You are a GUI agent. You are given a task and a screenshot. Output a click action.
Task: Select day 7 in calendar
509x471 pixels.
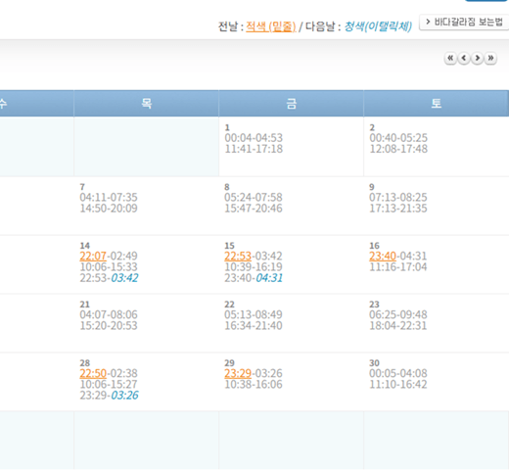coord(82,187)
